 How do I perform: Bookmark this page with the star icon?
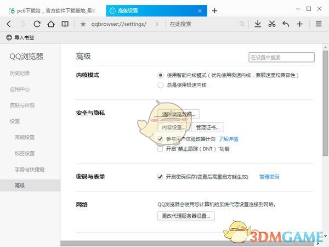click(x=83, y=24)
